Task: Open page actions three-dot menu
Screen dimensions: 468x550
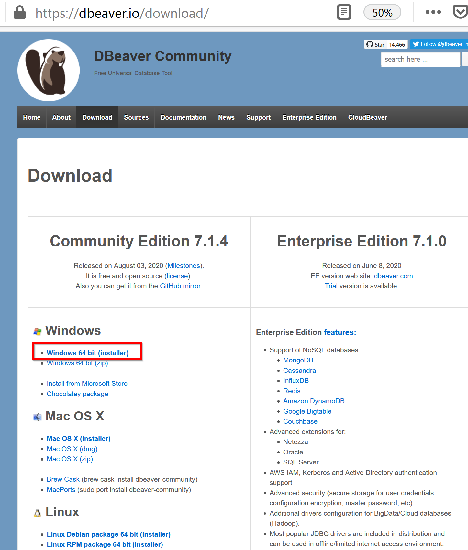Action: pos(433,12)
